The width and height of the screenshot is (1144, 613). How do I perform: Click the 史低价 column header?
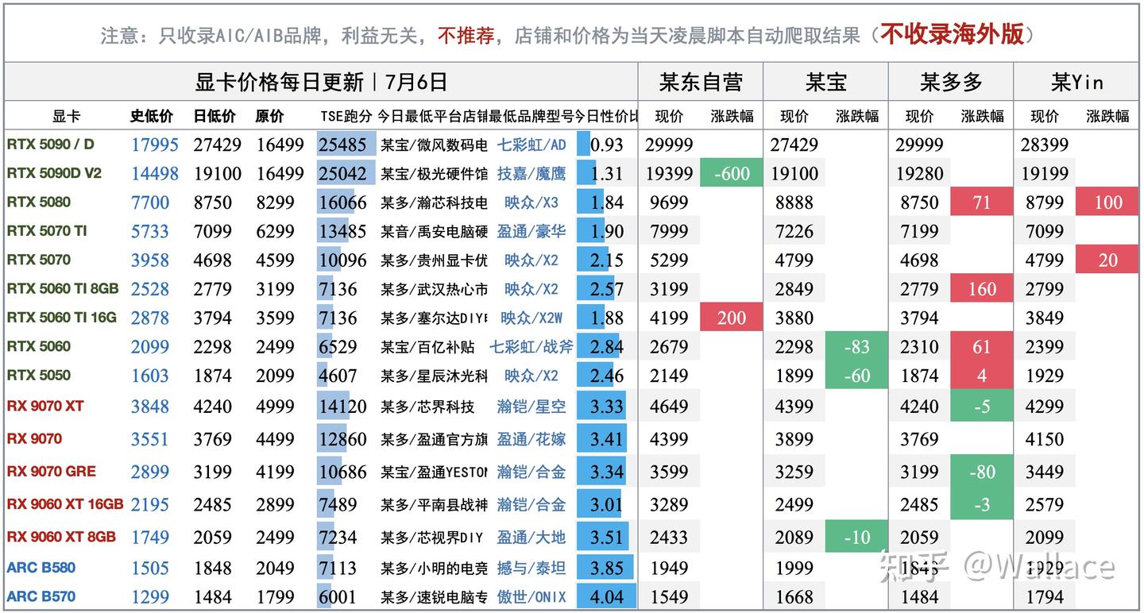click(152, 116)
